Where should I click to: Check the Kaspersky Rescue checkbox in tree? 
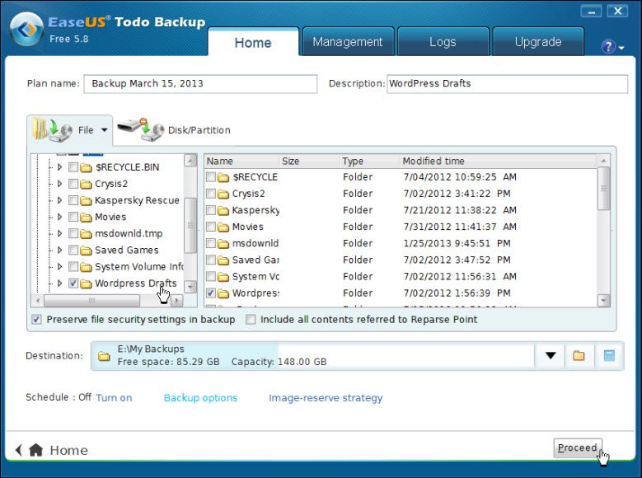click(x=73, y=200)
